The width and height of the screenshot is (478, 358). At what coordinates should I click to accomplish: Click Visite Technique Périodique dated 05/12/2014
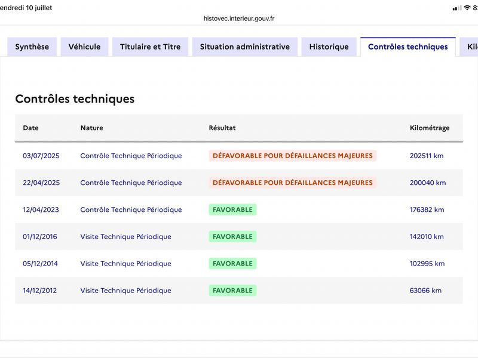tap(125, 264)
